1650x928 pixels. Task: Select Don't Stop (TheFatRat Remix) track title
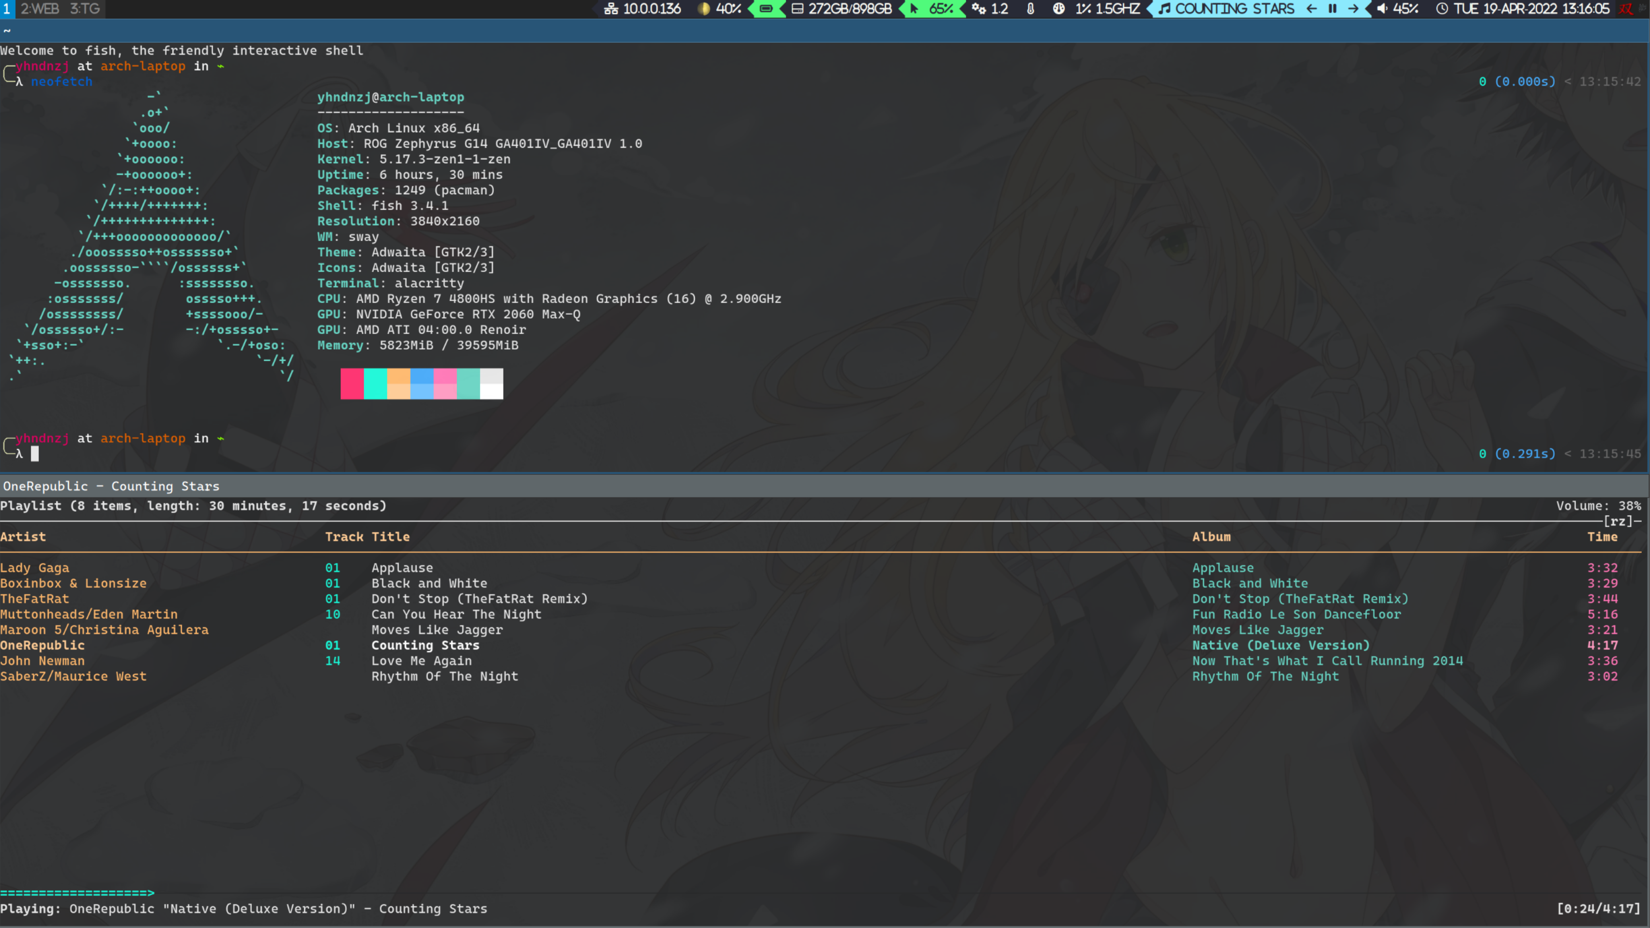pos(479,599)
